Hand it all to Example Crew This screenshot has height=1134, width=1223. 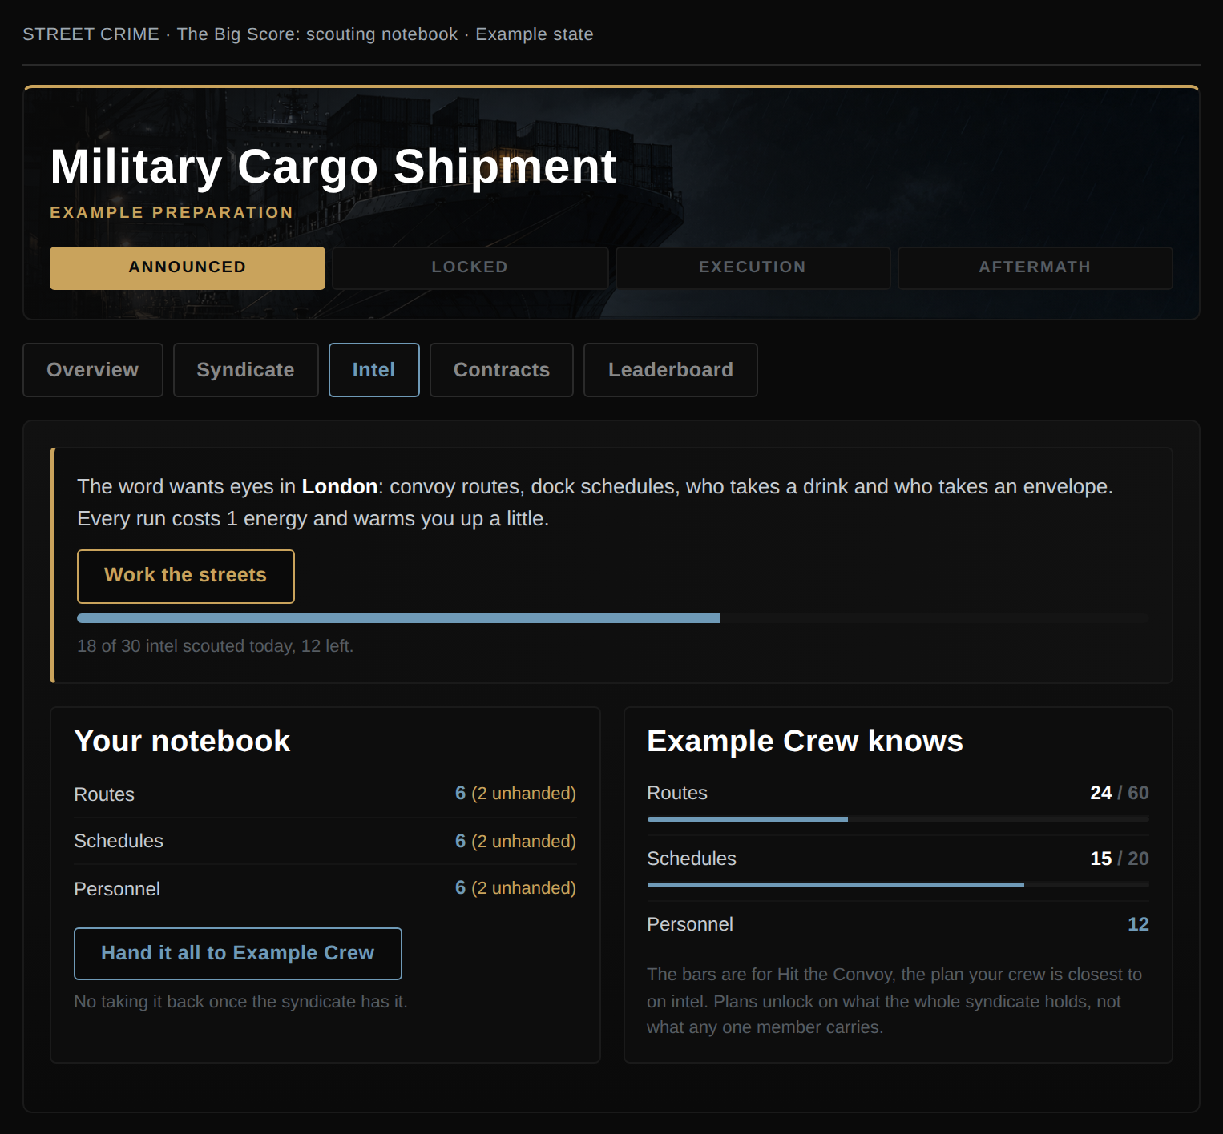[x=238, y=954]
